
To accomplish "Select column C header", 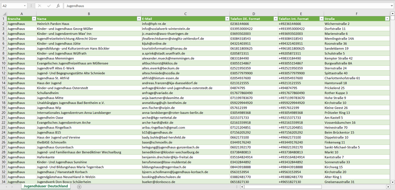I will tap(185, 14).
